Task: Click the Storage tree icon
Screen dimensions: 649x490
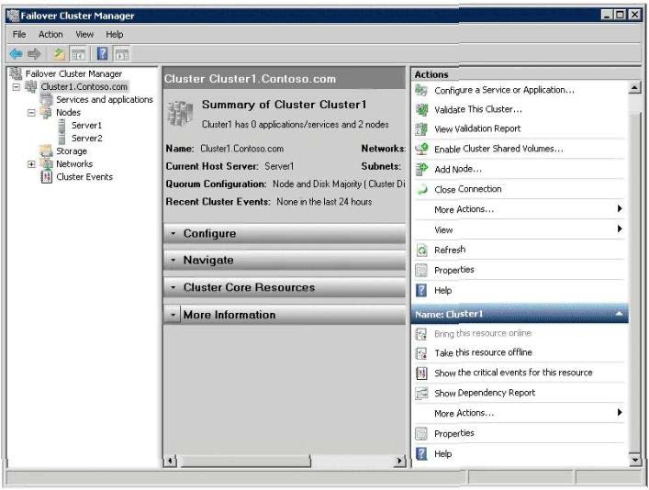Action: [46, 151]
